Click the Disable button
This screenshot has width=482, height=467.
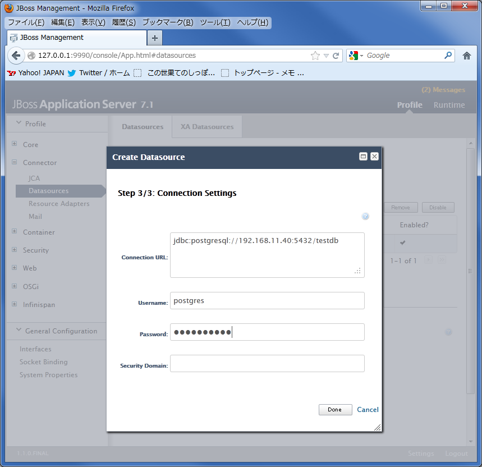point(438,208)
